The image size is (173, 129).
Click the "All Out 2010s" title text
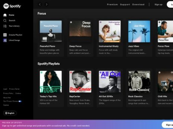tap(106, 96)
